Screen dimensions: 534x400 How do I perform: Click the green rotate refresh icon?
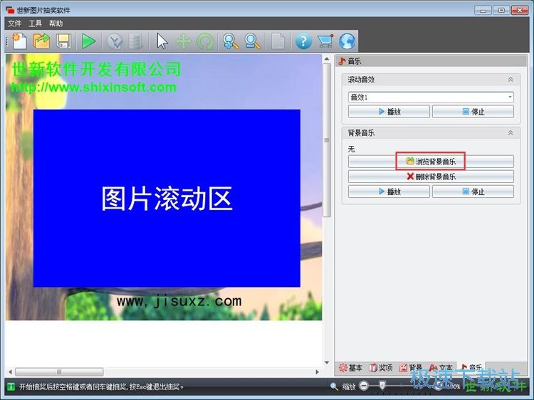[x=206, y=41]
